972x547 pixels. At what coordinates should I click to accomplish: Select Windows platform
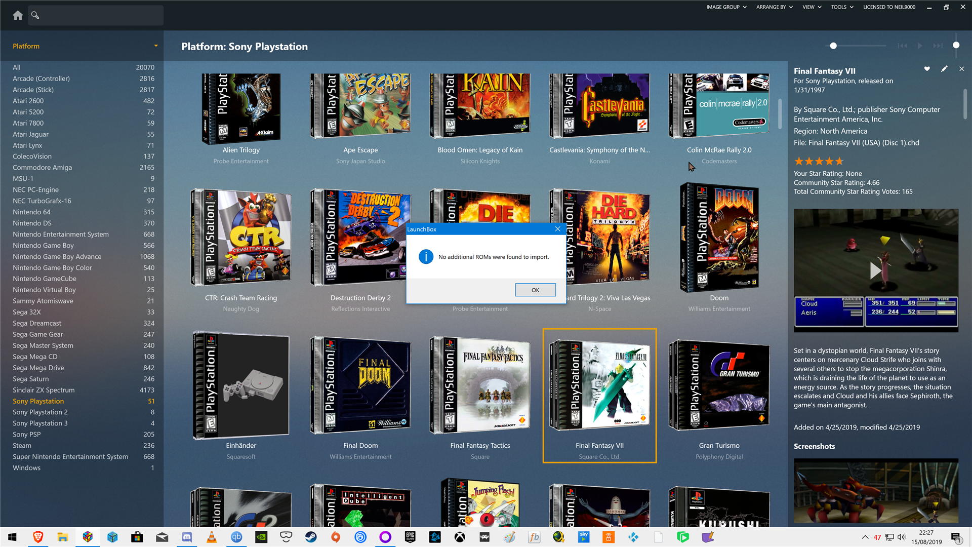(84, 468)
